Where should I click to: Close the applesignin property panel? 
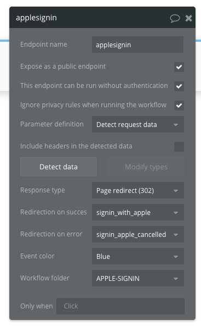click(x=188, y=18)
